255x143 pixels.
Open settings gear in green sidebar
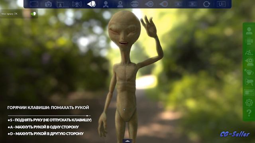point(249,102)
